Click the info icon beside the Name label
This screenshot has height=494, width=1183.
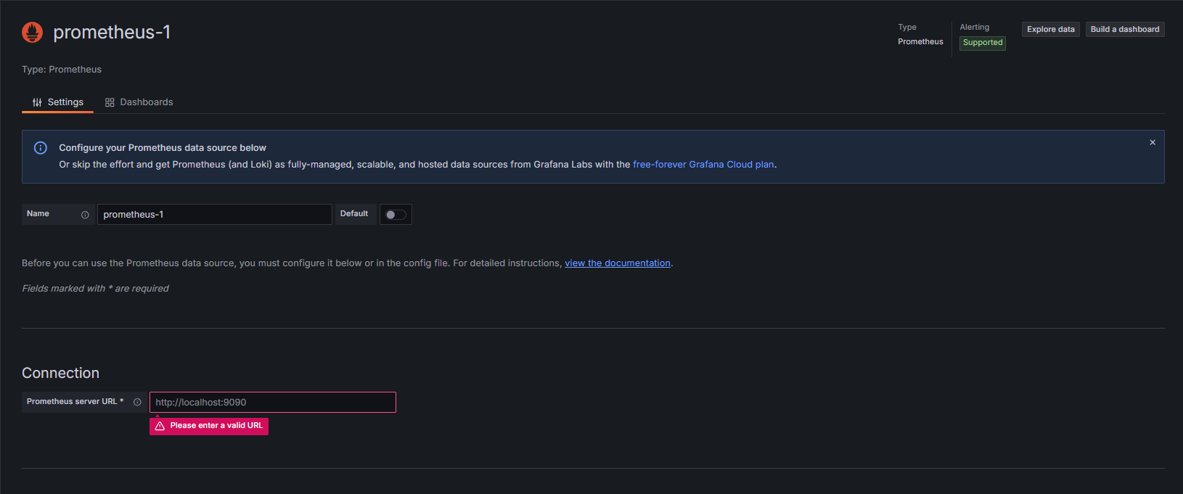click(x=85, y=215)
